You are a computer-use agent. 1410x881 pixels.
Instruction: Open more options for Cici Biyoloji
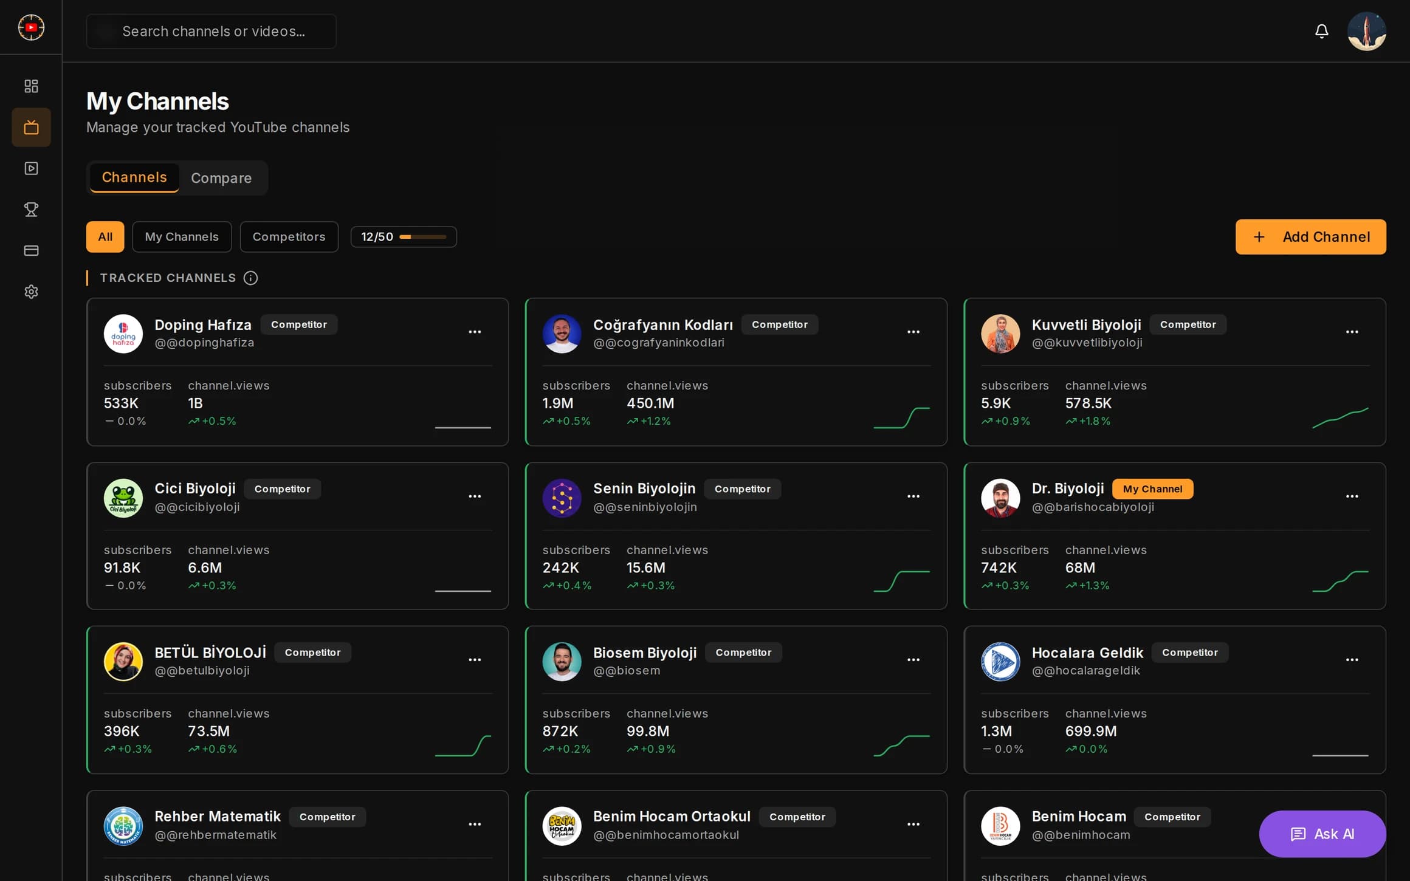tap(475, 496)
